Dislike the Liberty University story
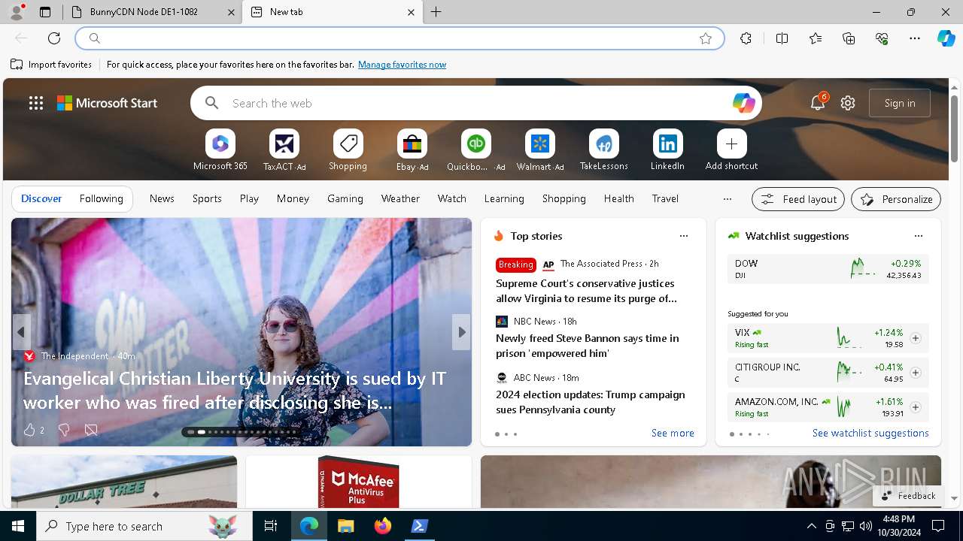The image size is (963, 541). [64, 430]
